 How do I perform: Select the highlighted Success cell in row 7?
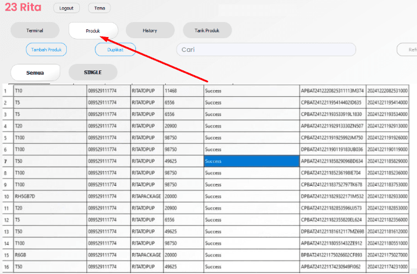[251, 161]
